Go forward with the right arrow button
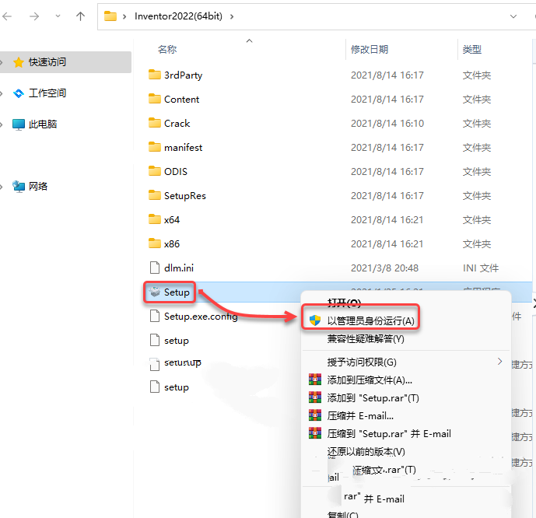536x518 pixels. coord(34,16)
